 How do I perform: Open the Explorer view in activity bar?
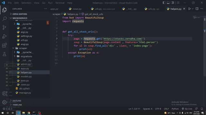click(4, 10)
